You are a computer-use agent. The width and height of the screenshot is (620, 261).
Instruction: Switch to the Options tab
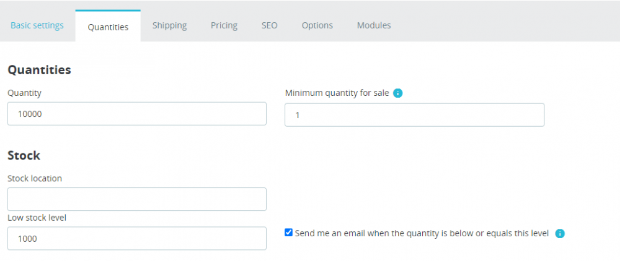[317, 25]
